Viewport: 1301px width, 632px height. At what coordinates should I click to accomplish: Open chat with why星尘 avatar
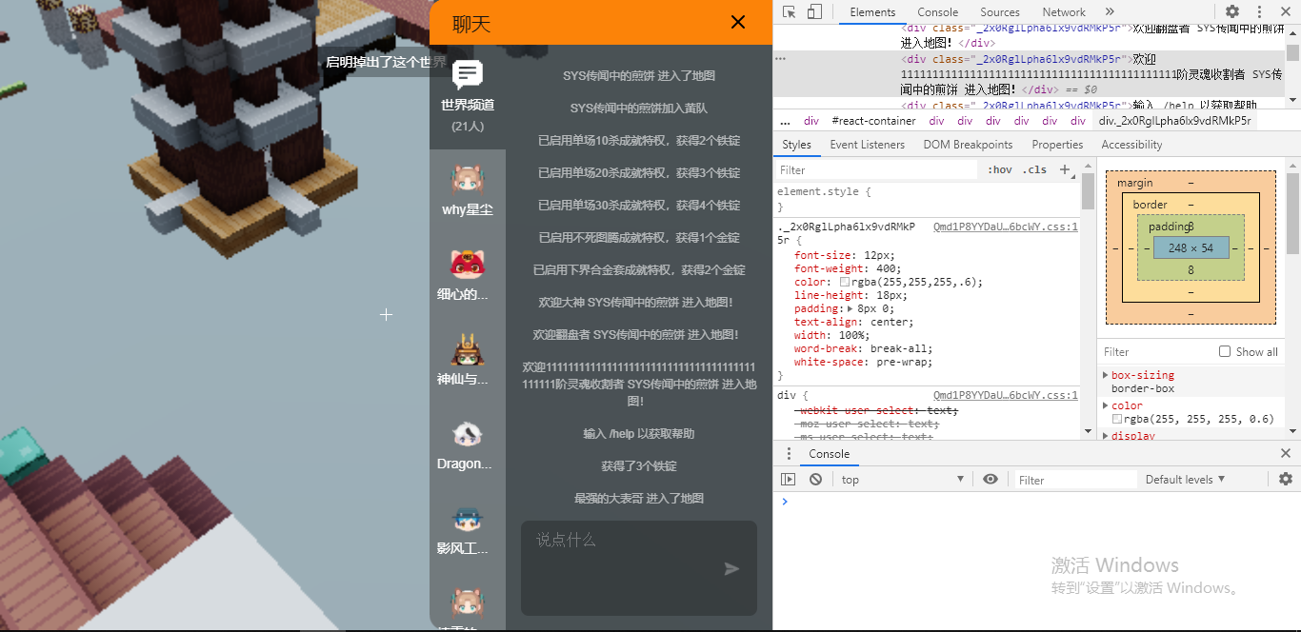pyautogui.click(x=468, y=179)
